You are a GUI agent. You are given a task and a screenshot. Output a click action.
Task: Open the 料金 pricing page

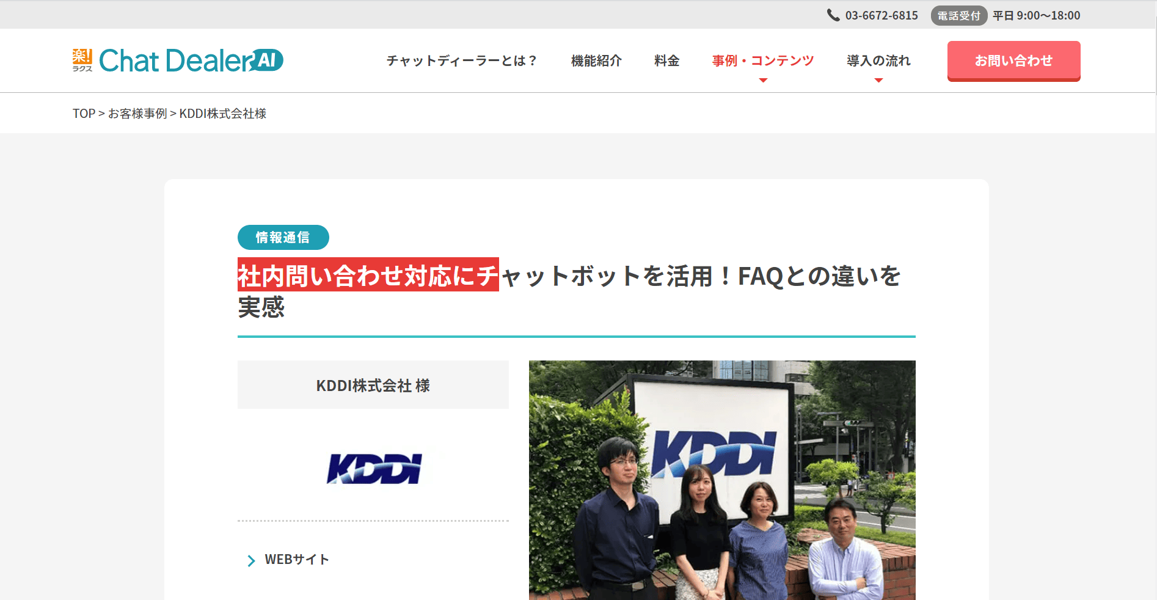tap(666, 61)
